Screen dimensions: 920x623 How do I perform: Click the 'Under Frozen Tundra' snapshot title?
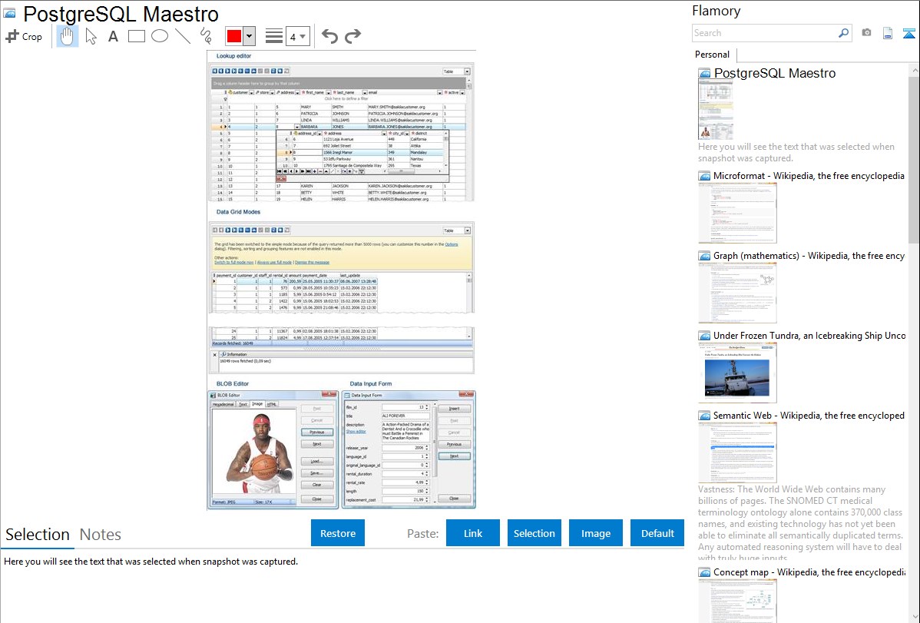(x=809, y=335)
